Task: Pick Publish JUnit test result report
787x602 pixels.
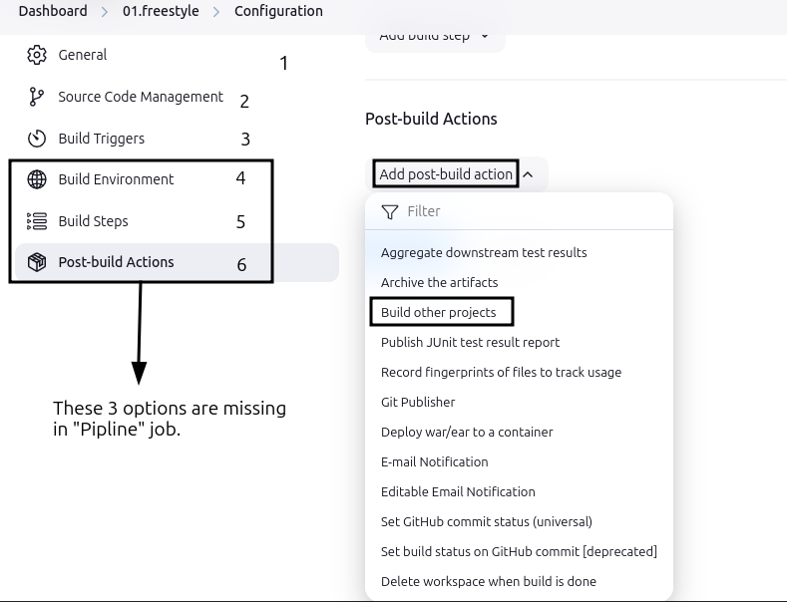Action: [470, 342]
